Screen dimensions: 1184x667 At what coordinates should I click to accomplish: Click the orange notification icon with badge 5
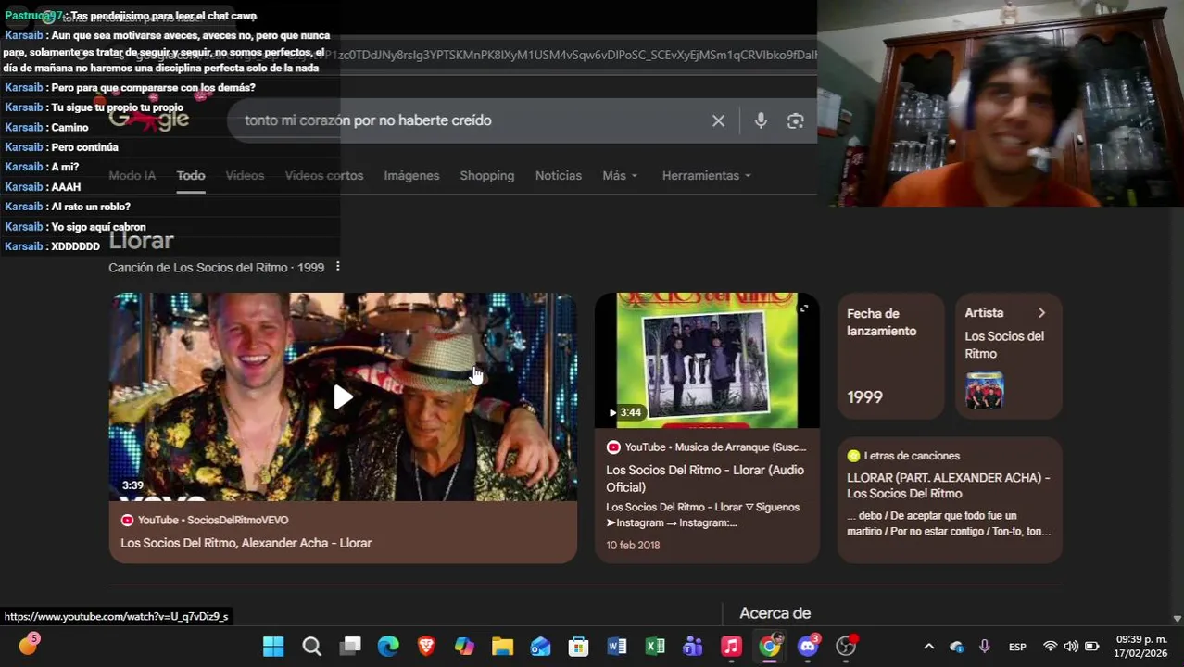pyautogui.click(x=28, y=646)
